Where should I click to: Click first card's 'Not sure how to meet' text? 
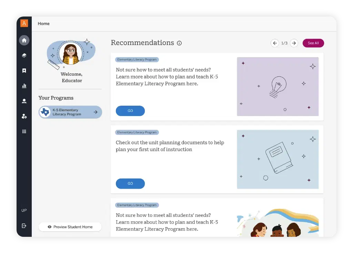click(x=167, y=77)
